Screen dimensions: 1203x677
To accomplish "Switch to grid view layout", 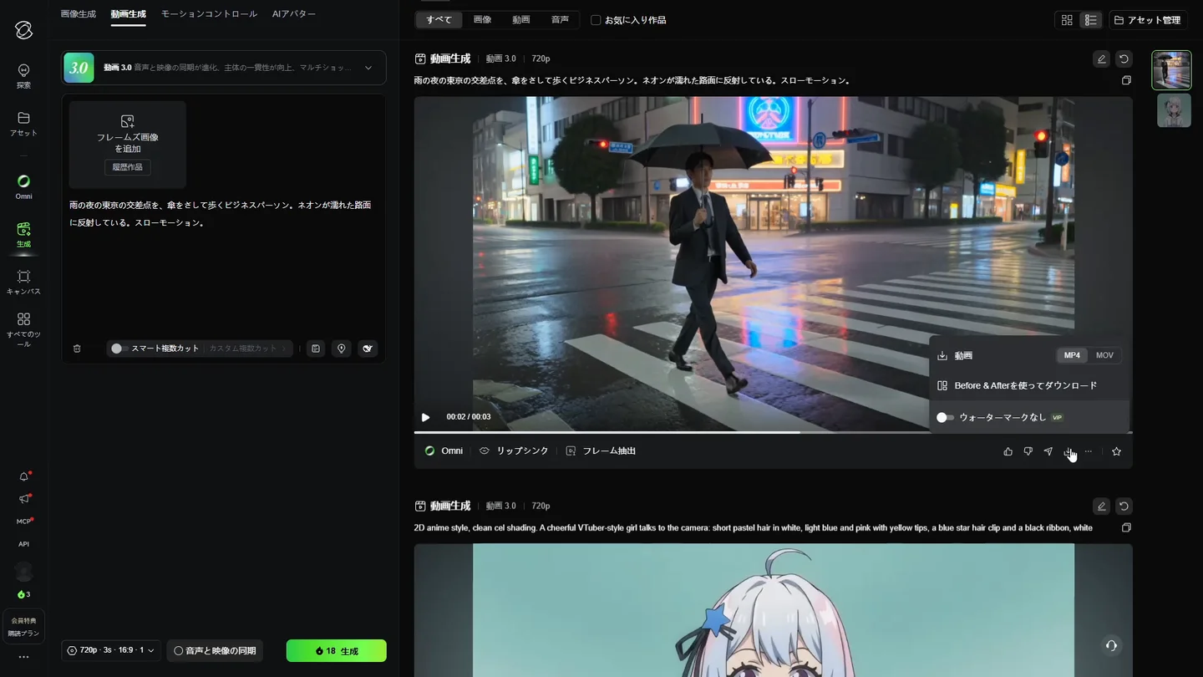I will (x=1067, y=20).
